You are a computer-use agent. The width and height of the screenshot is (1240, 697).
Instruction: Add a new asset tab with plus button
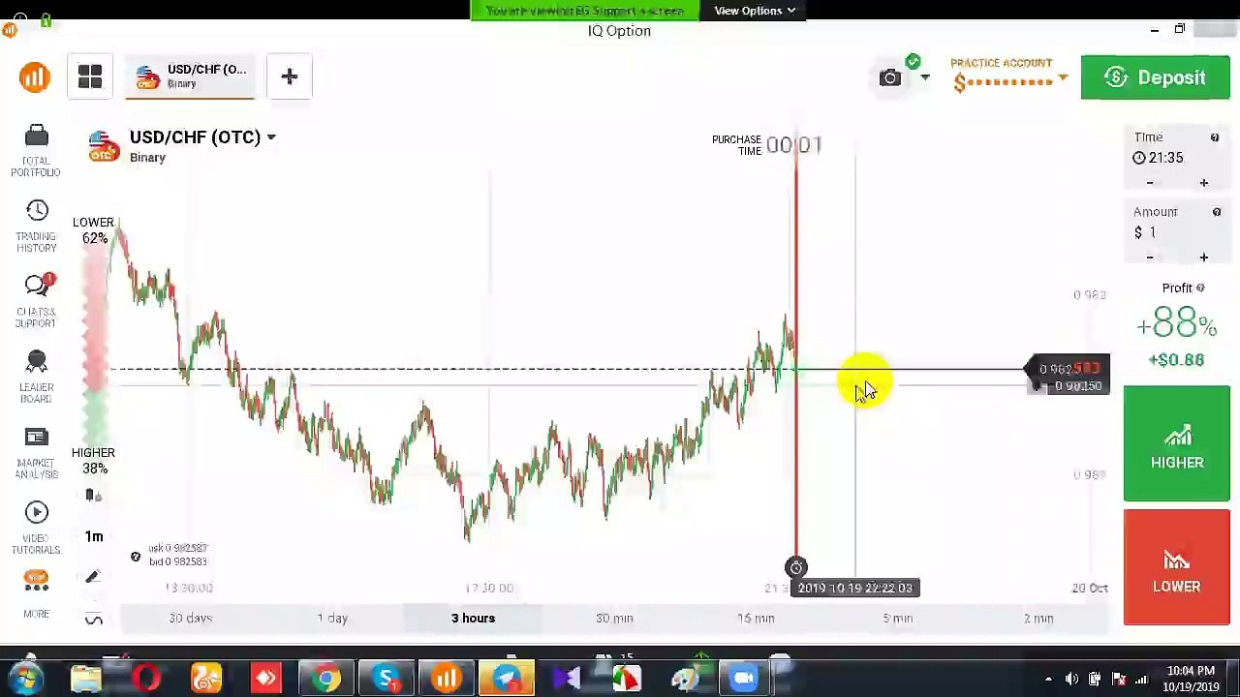[289, 76]
